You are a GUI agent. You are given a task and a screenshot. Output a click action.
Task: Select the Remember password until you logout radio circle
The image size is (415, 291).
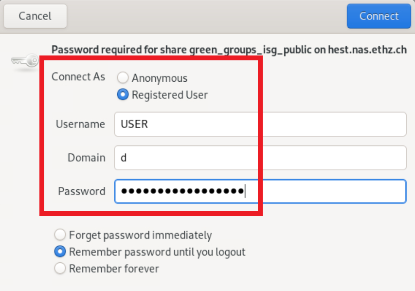pyautogui.click(x=60, y=252)
